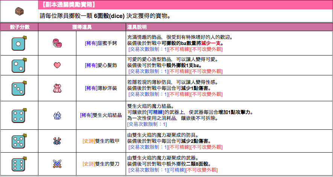
Task: Click the line 若隱若現的薄紗防具
Action: coord(174,82)
